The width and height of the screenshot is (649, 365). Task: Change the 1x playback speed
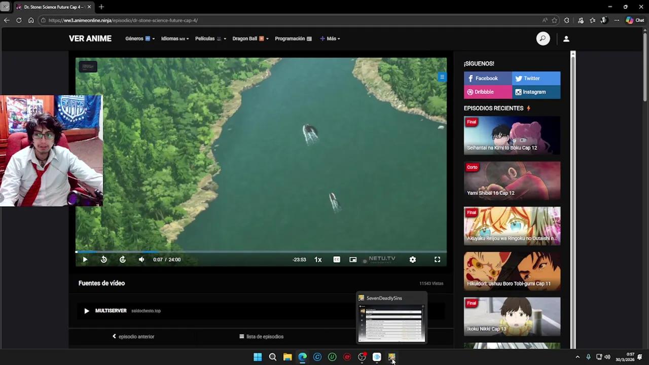click(318, 260)
